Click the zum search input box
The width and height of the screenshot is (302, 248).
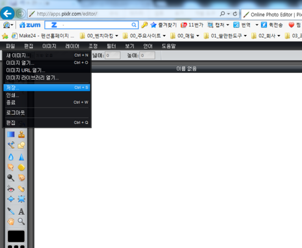[x=91, y=25]
